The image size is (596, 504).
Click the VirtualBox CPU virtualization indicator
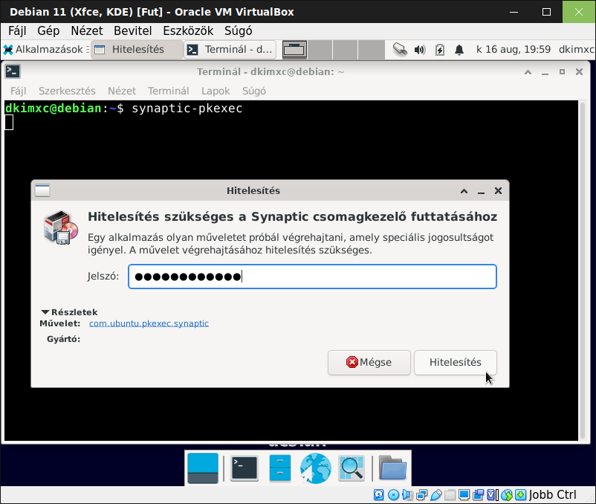point(493,494)
